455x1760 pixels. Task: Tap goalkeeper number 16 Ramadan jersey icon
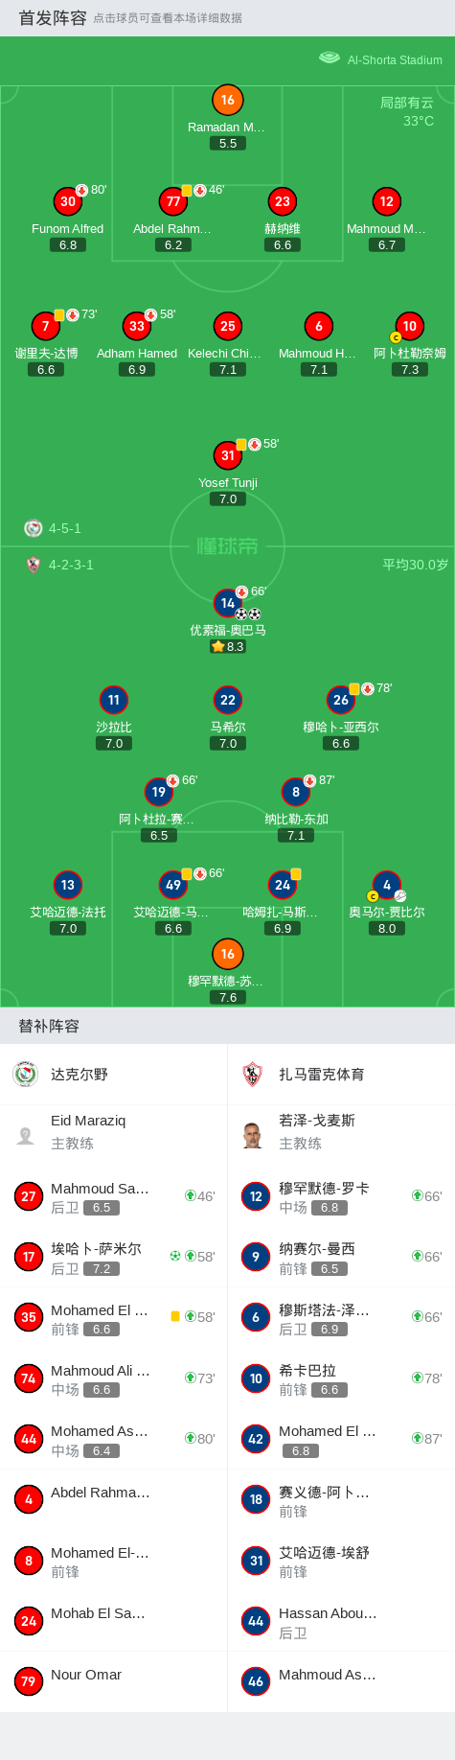(227, 100)
